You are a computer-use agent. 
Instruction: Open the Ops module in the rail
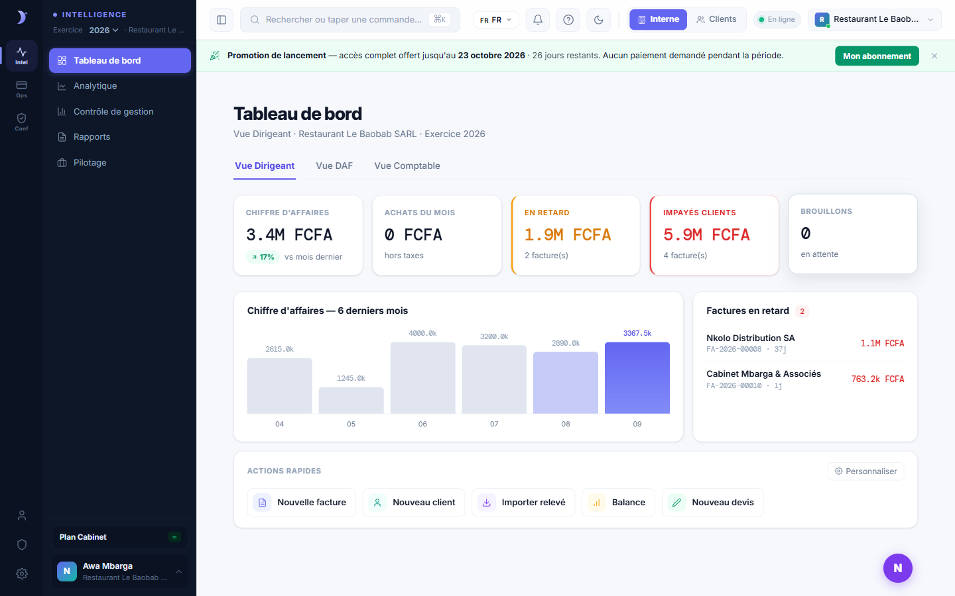(21, 89)
